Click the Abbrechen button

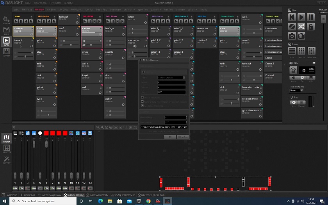click(183, 137)
